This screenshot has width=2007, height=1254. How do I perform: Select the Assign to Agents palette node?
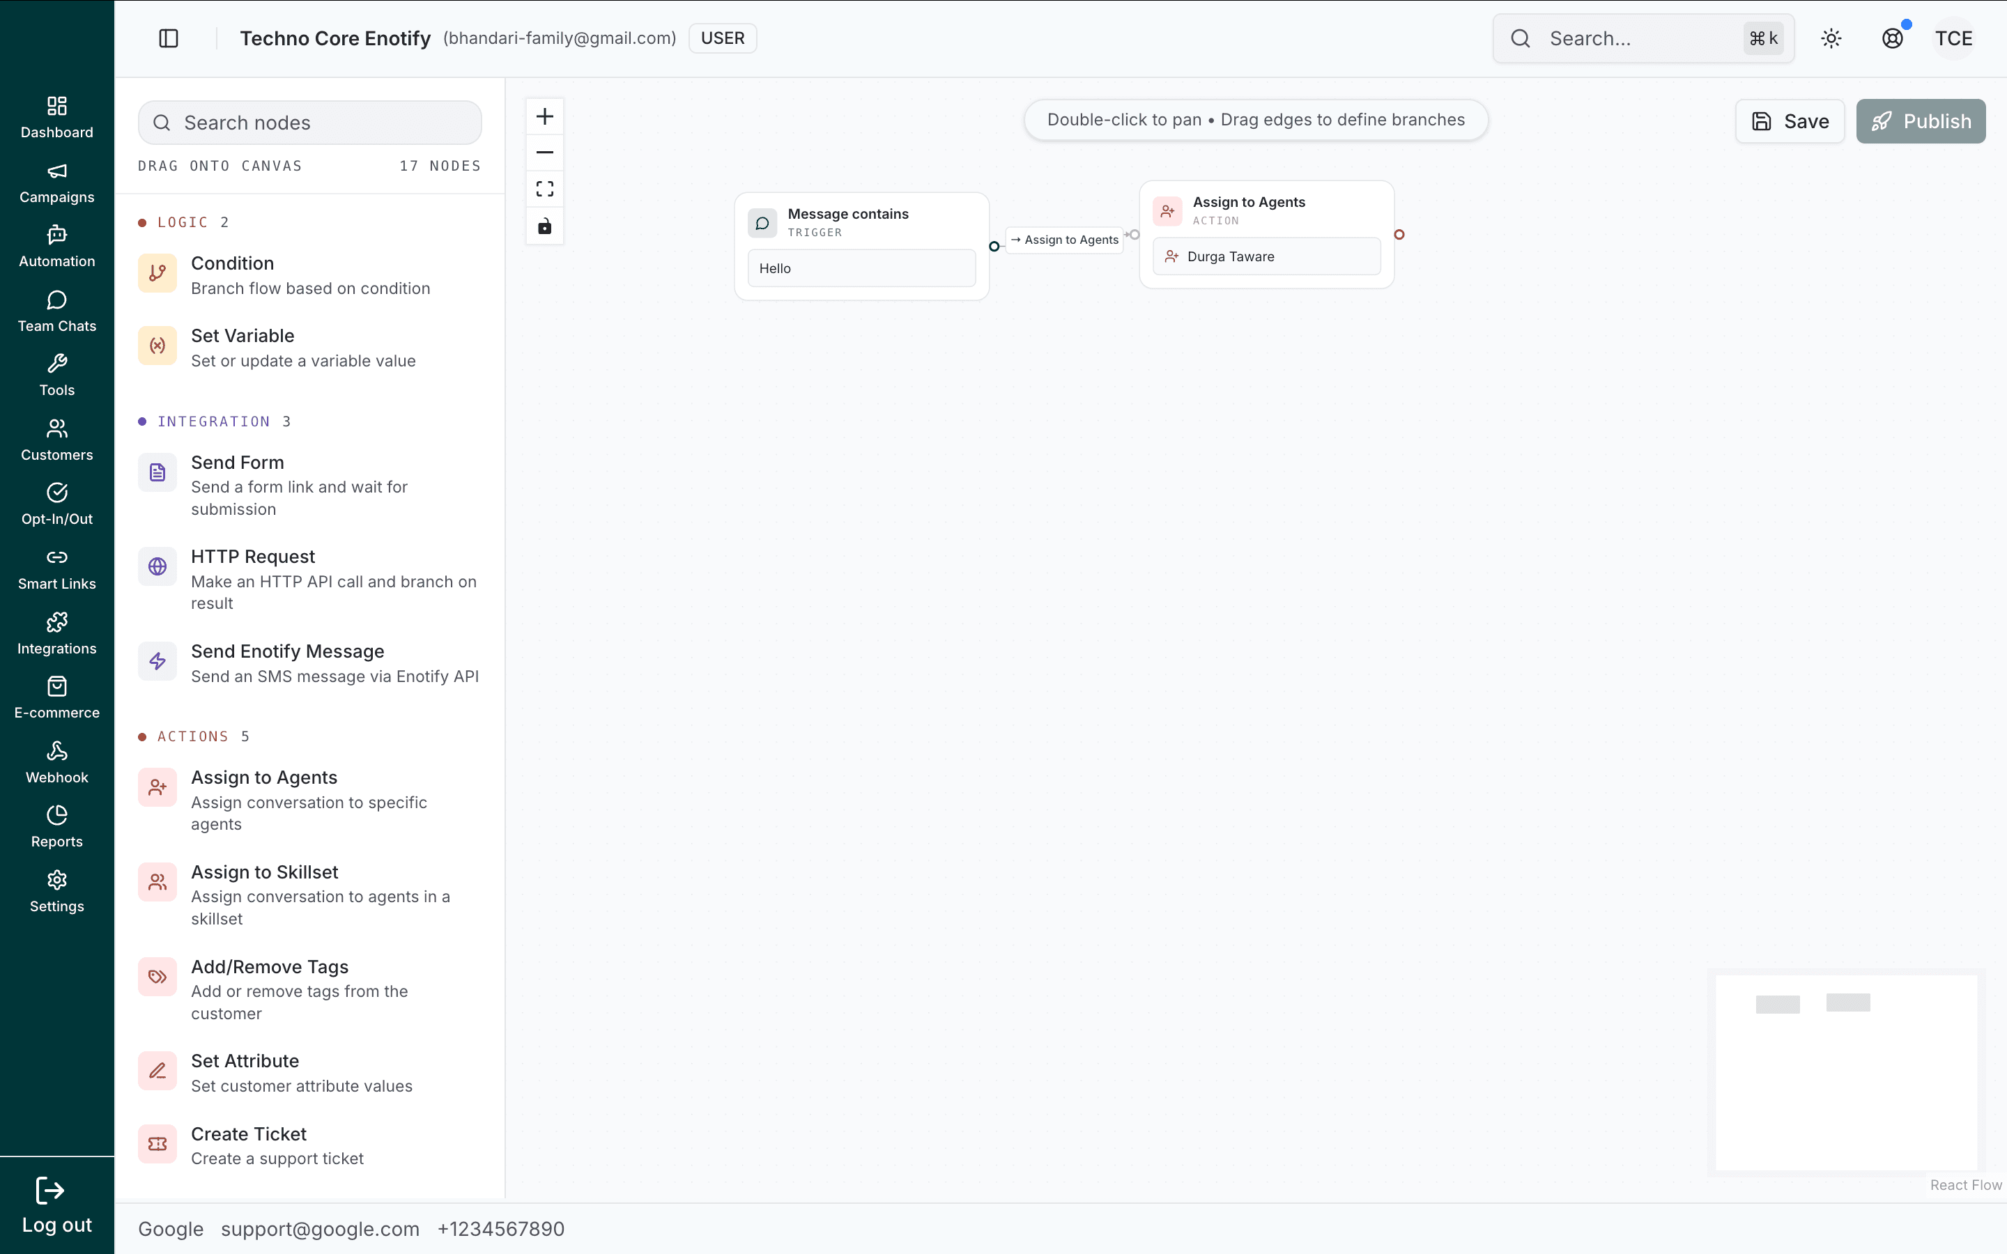click(x=310, y=800)
